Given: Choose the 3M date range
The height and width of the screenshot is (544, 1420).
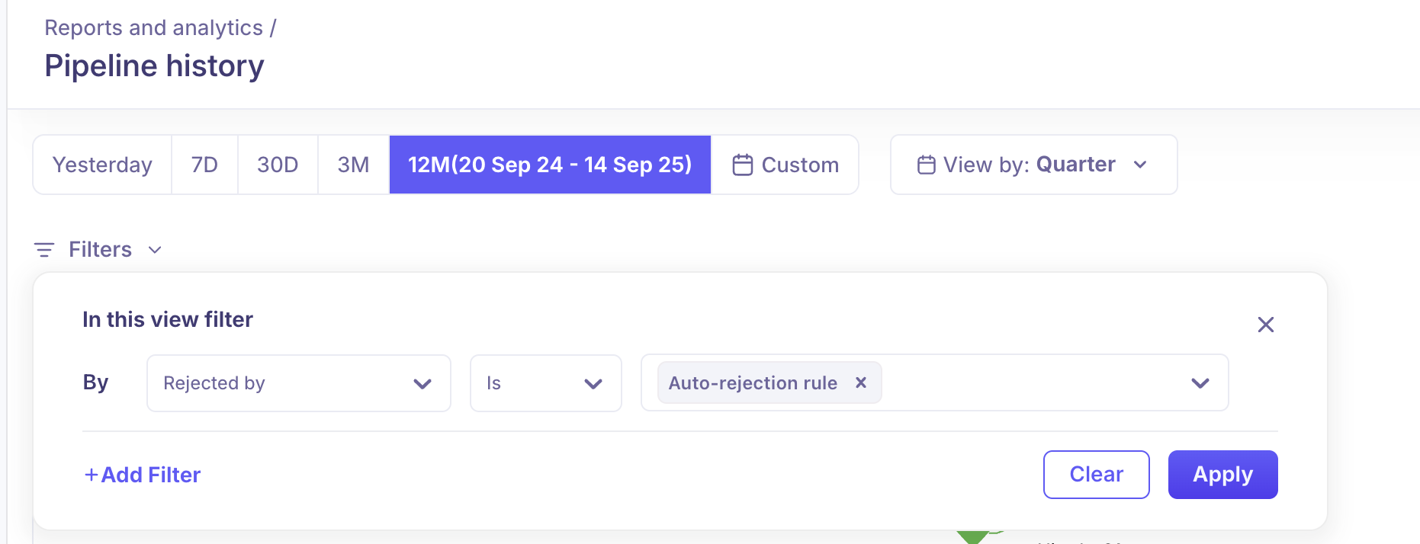Looking at the screenshot, I should pos(353,164).
